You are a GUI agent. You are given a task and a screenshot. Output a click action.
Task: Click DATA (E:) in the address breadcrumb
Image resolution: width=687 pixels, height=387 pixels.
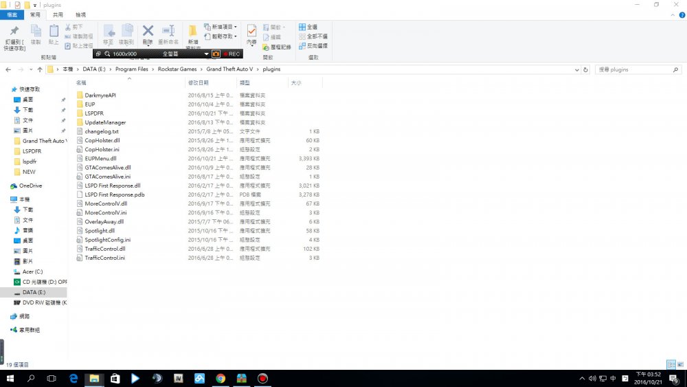(x=93, y=69)
